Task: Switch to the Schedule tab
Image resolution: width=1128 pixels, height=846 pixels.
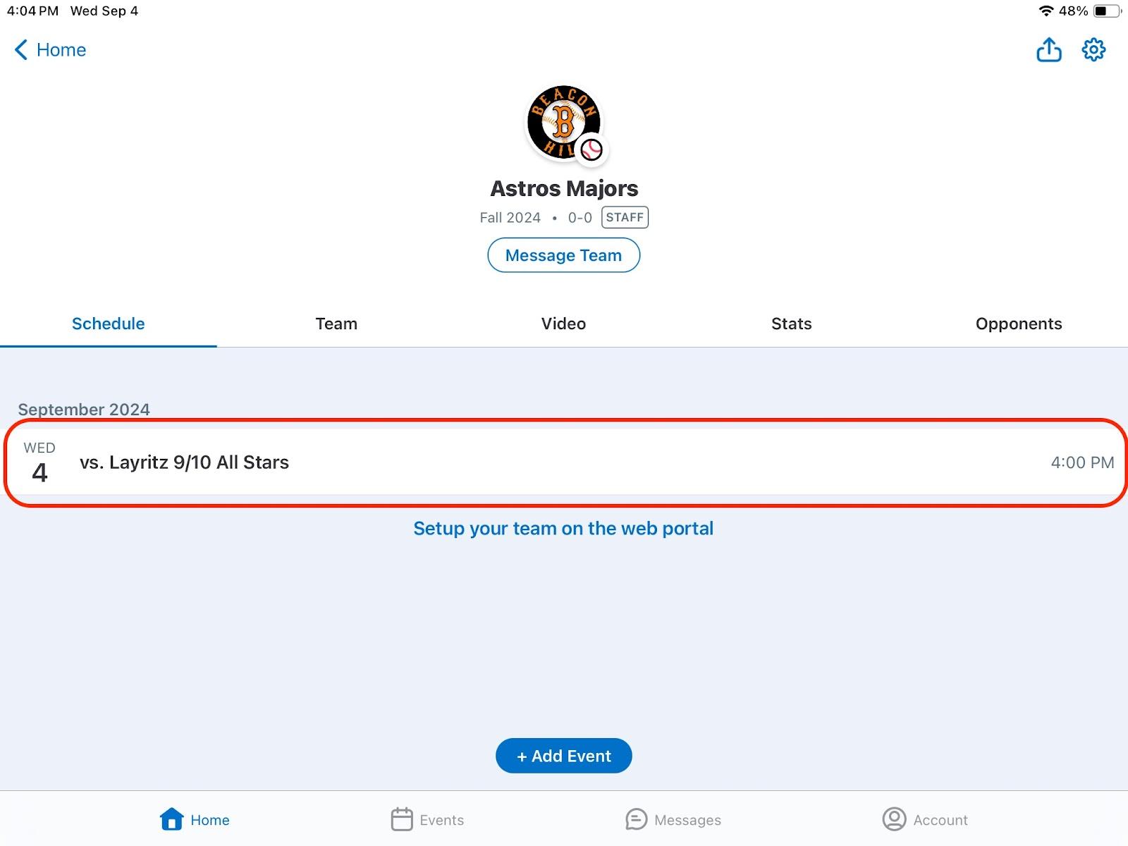Action: pos(108,324)
